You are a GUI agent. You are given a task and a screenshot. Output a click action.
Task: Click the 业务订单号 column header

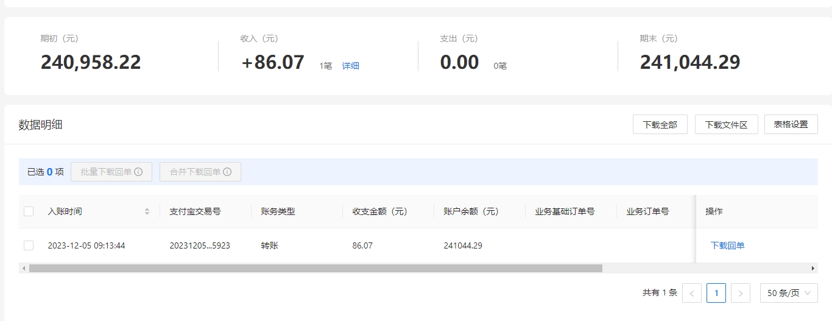[x=647, y=211]
